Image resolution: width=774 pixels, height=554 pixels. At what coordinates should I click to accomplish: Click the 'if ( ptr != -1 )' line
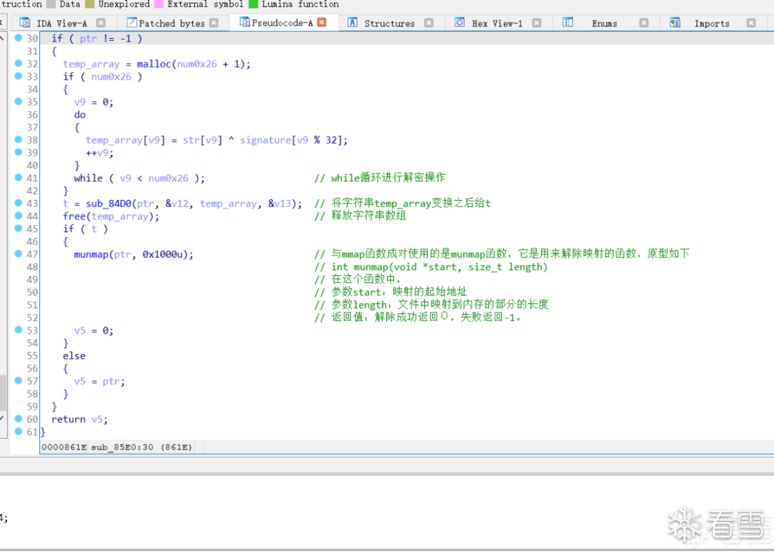97,39
